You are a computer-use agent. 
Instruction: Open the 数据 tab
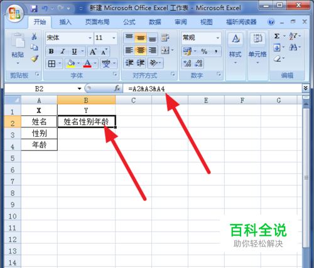pos(155,22)
